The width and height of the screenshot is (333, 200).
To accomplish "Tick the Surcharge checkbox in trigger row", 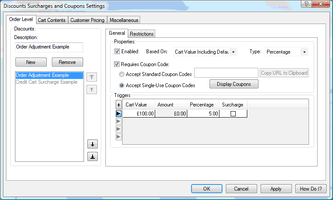I will (233, 114).
